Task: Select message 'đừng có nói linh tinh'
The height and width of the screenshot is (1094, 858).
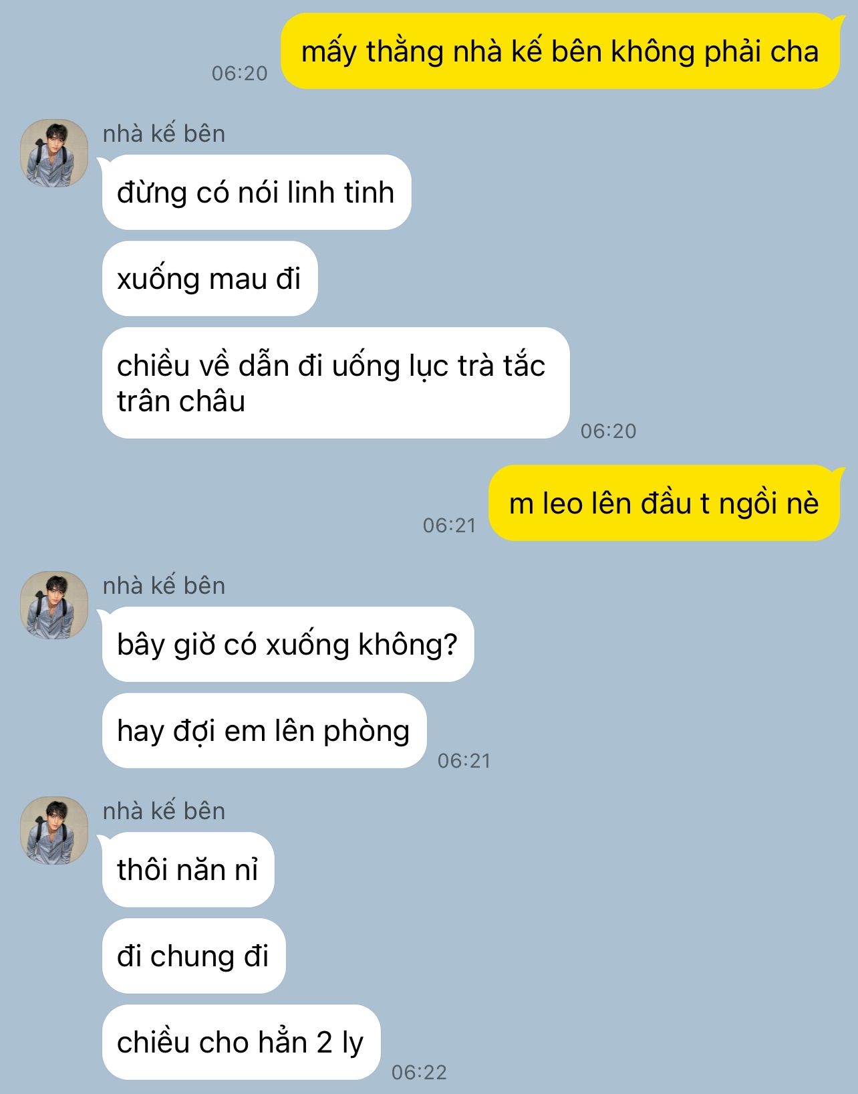Action: (257, 193)
